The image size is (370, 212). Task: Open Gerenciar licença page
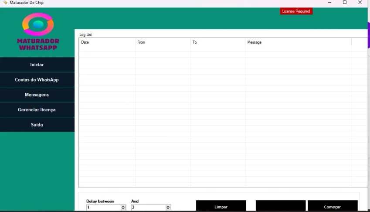[x=37, y=110]
